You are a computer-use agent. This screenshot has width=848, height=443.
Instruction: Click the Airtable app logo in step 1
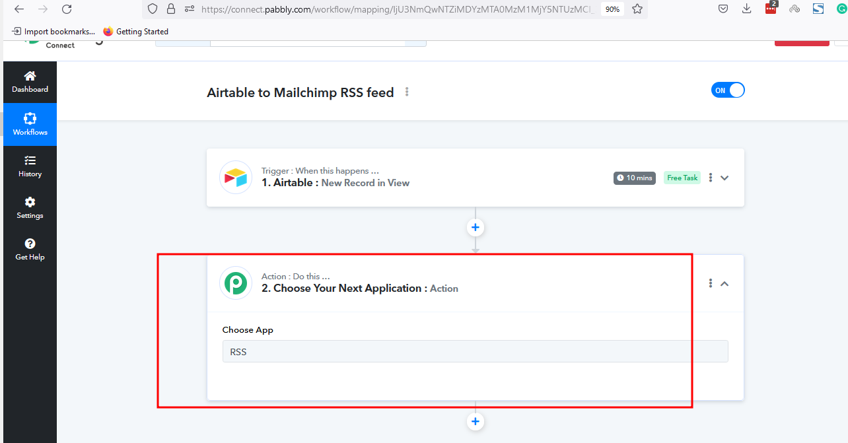point(236,177)
